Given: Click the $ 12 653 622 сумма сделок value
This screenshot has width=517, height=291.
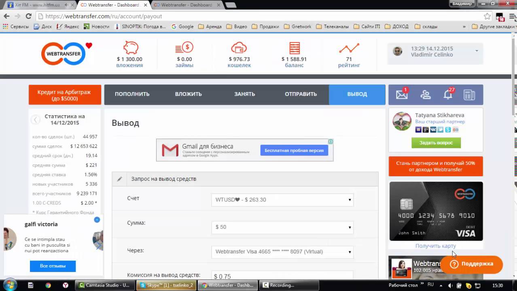Looking at the screenshot, I should [84, 146].
